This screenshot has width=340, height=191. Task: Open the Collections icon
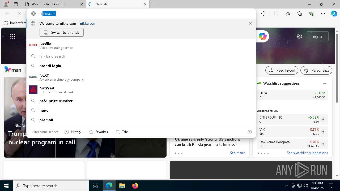pyautogui.click(x=300, y=14)
